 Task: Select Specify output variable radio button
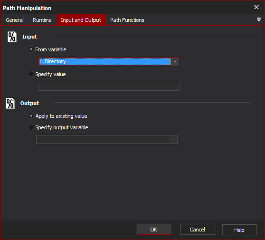(x=31, y=127)
